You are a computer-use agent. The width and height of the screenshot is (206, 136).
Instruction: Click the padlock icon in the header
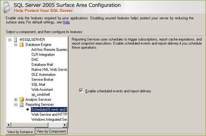coord(7,7)
